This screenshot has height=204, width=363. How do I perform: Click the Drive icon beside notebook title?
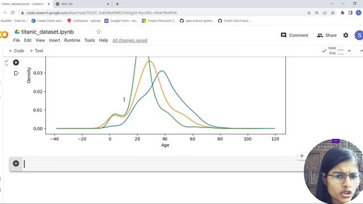coord(17,32)
